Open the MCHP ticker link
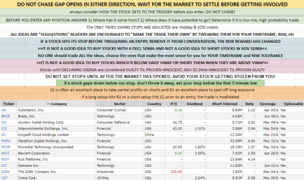This screenshot has height=180, width=304. [6, 147]
